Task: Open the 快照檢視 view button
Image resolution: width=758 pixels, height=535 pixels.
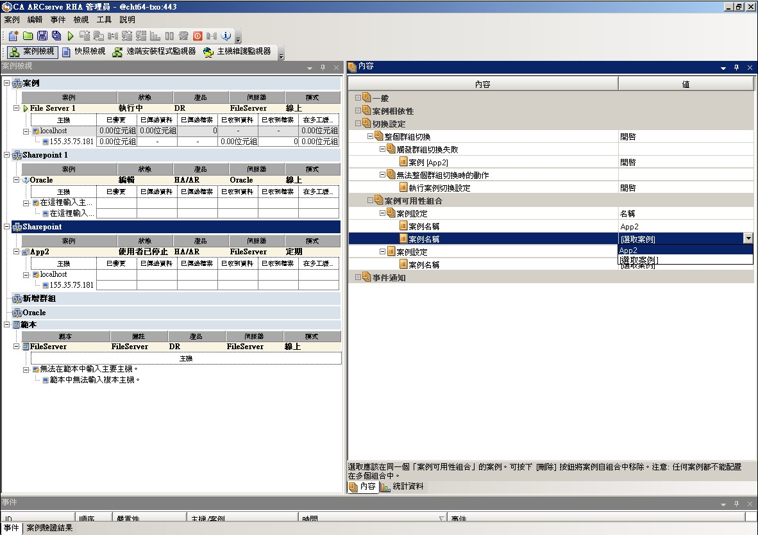Action: click(83, 52)
